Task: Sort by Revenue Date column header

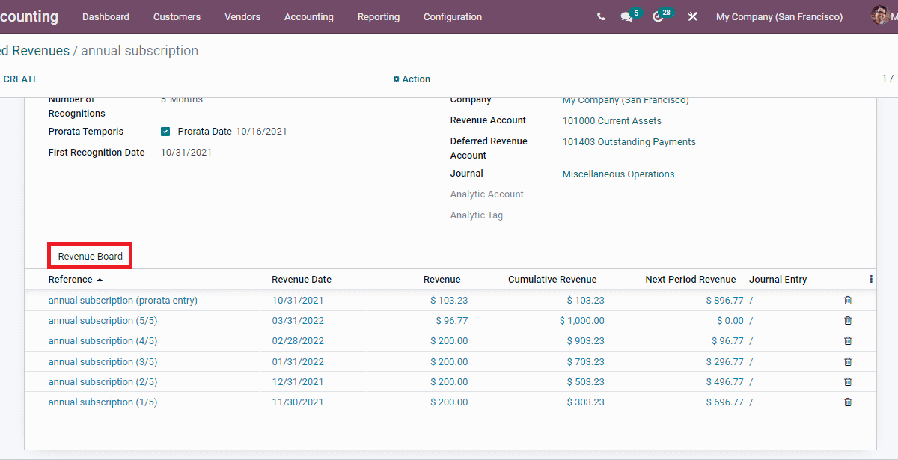Action: 301,279
